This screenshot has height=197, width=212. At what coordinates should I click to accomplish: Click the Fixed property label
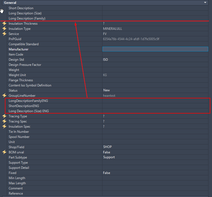tap(13, 173)
